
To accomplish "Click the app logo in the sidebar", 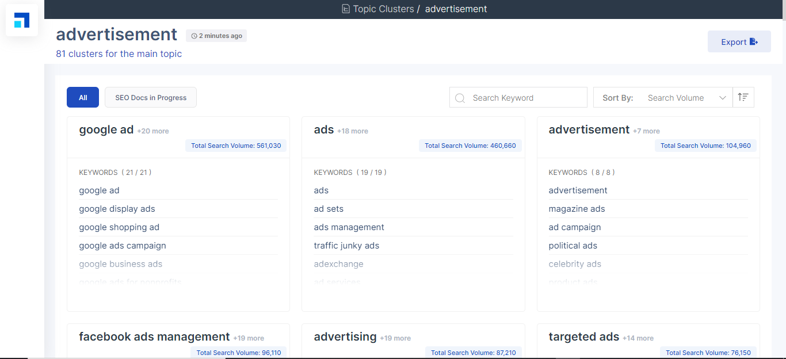I will 22,20.
